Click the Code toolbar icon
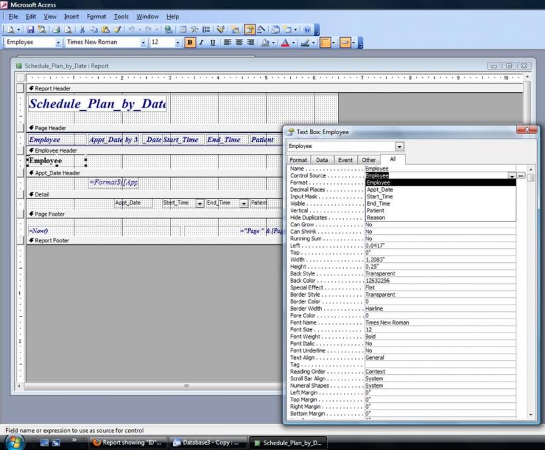Viewport: 545px width, 450px height. (235, 30)
